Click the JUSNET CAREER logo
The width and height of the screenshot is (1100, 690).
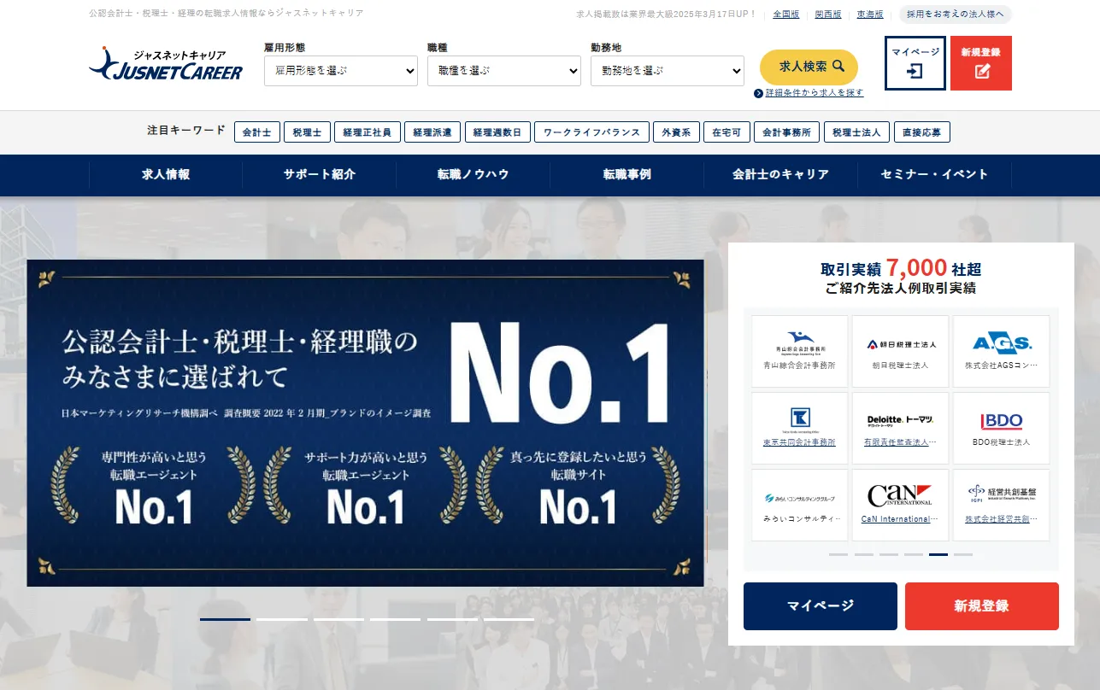(166, 64)
